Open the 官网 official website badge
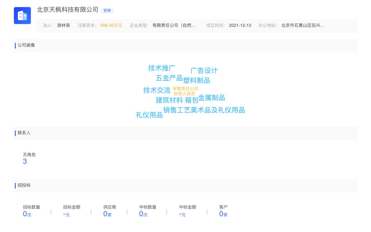Screen dimensions: 371x232 click(107, 11)
